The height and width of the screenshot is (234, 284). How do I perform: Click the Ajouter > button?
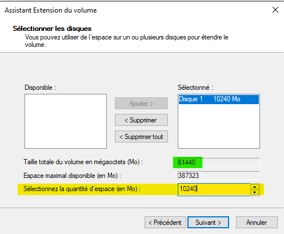pos(141,104)
